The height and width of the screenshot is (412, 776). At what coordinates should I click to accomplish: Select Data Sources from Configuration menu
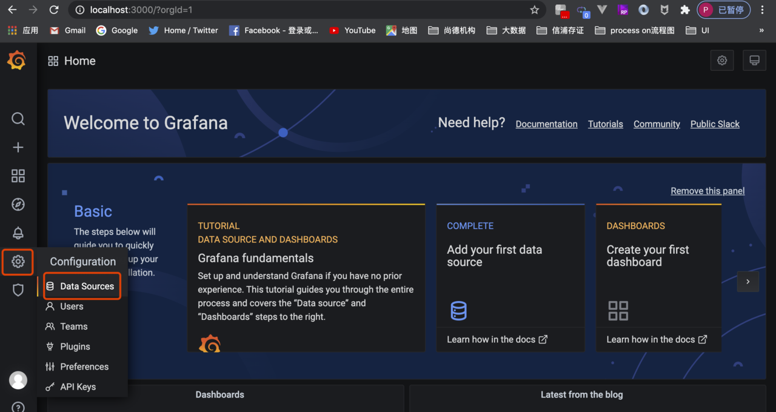coord(87,286)
